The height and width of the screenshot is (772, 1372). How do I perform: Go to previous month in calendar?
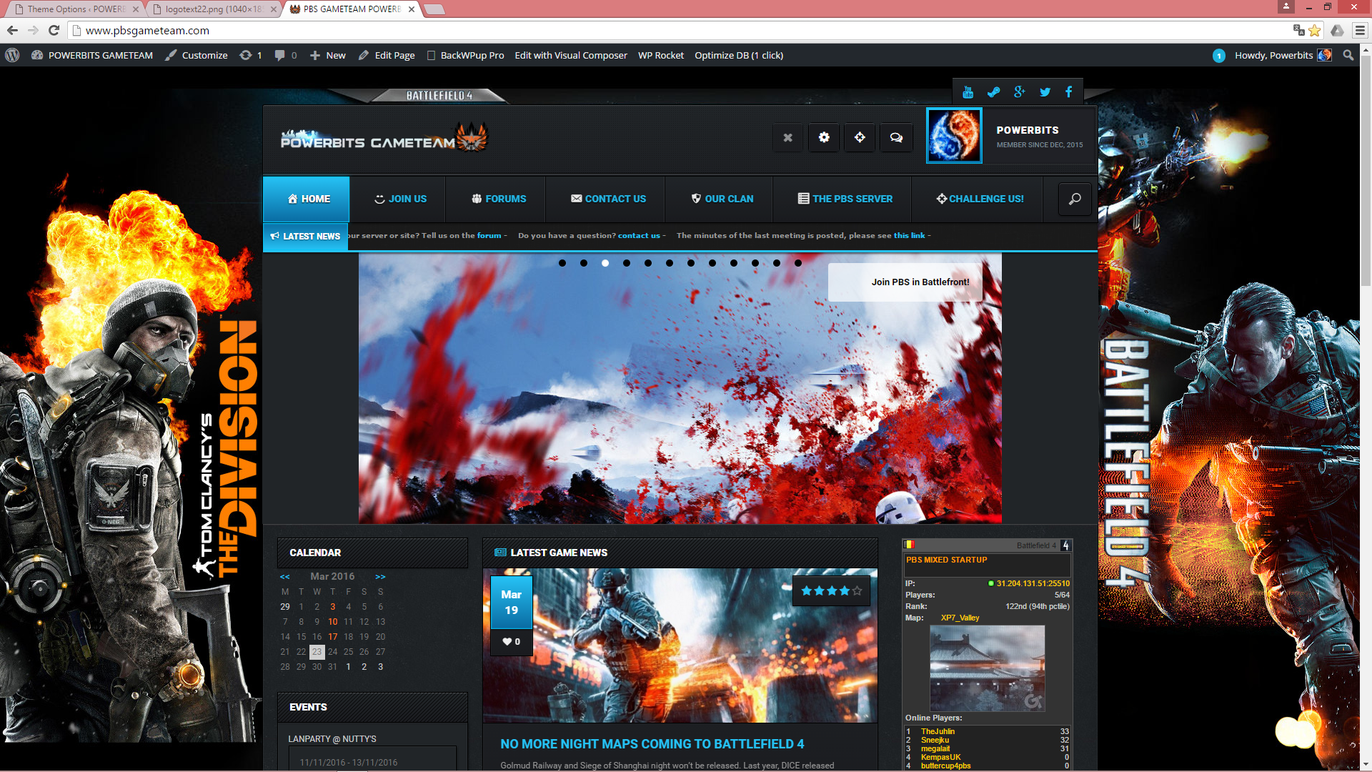(284, 576)
